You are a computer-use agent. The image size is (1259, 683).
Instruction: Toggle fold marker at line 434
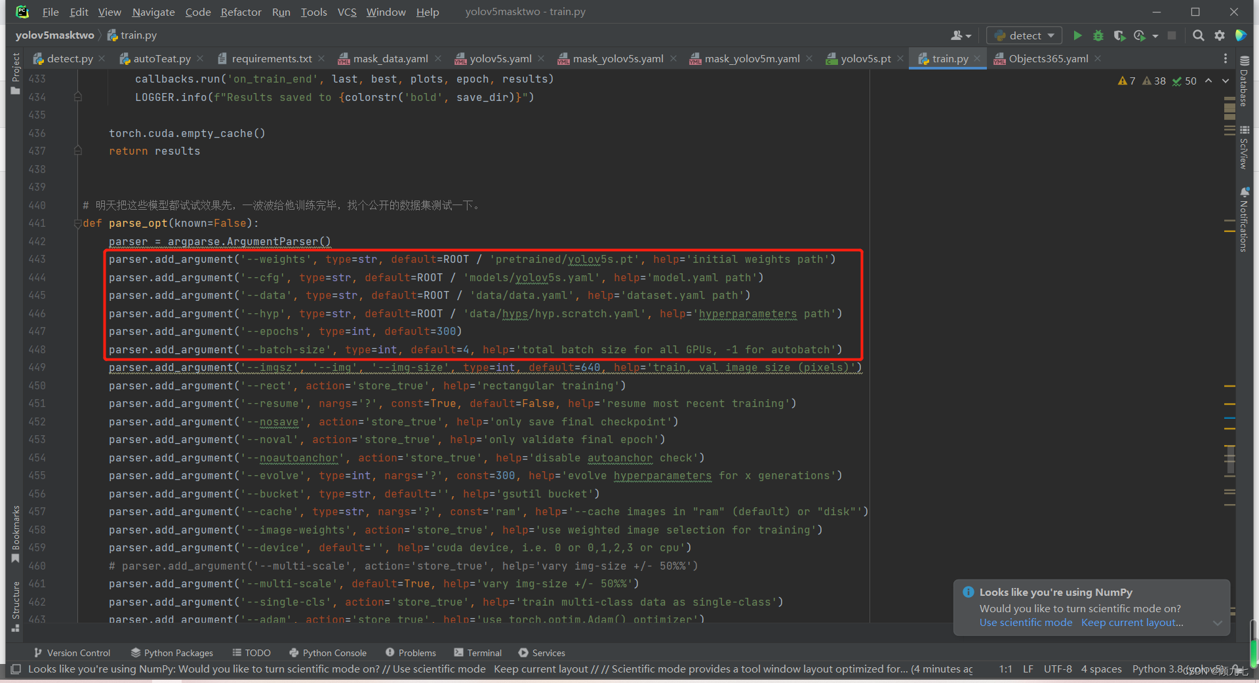tap(77, 97)
